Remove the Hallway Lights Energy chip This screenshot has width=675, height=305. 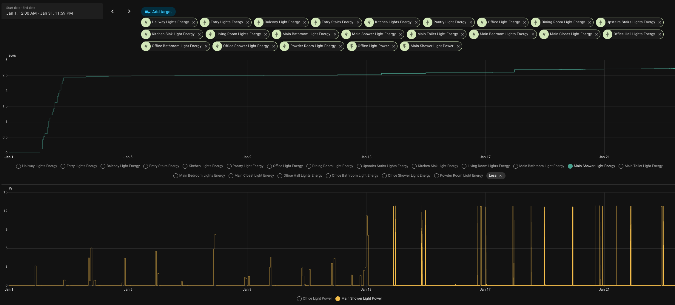(194, 22)
